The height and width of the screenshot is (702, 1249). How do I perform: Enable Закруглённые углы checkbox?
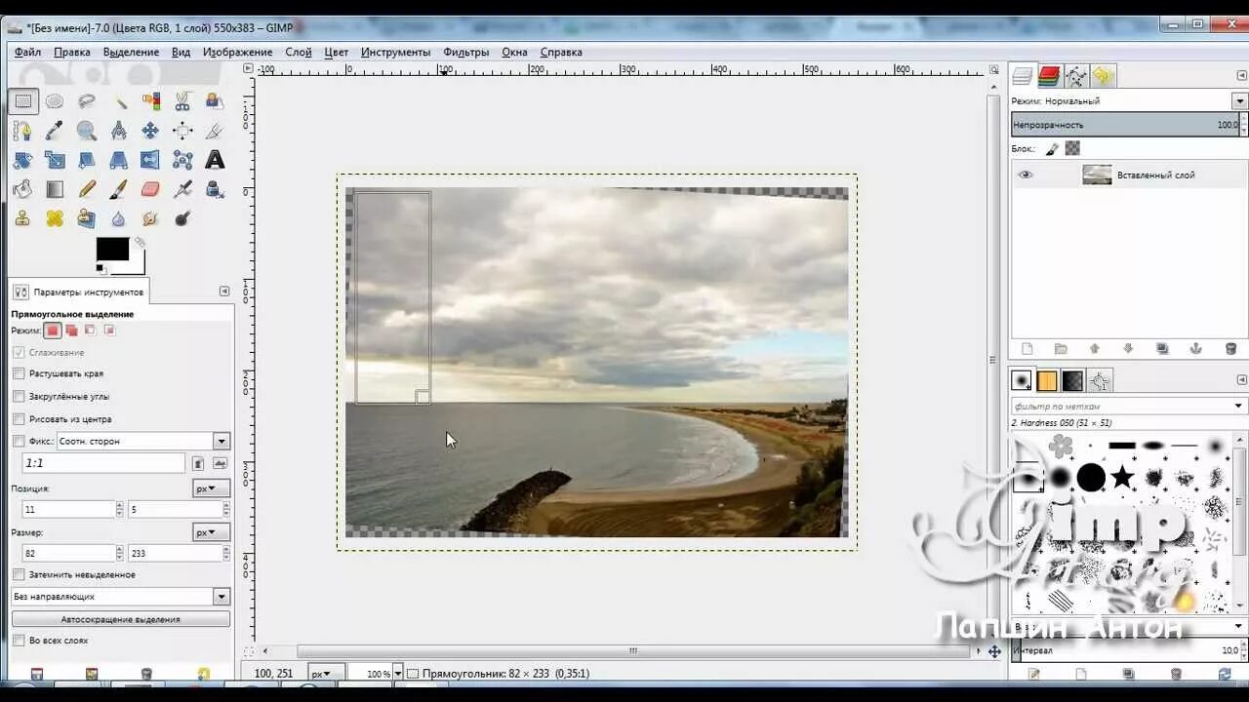(x=19, y=397)
